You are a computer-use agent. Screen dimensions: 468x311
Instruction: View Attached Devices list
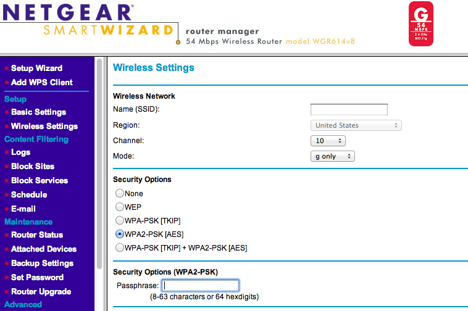pos(44,249)
